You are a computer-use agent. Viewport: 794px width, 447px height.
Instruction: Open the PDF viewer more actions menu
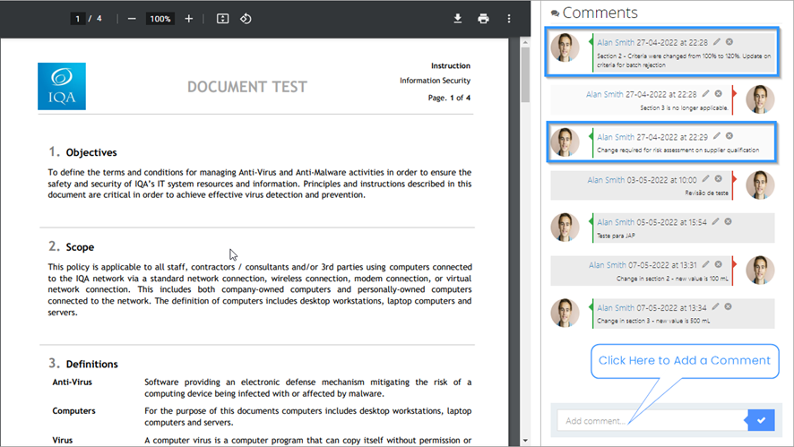(509, 19)
